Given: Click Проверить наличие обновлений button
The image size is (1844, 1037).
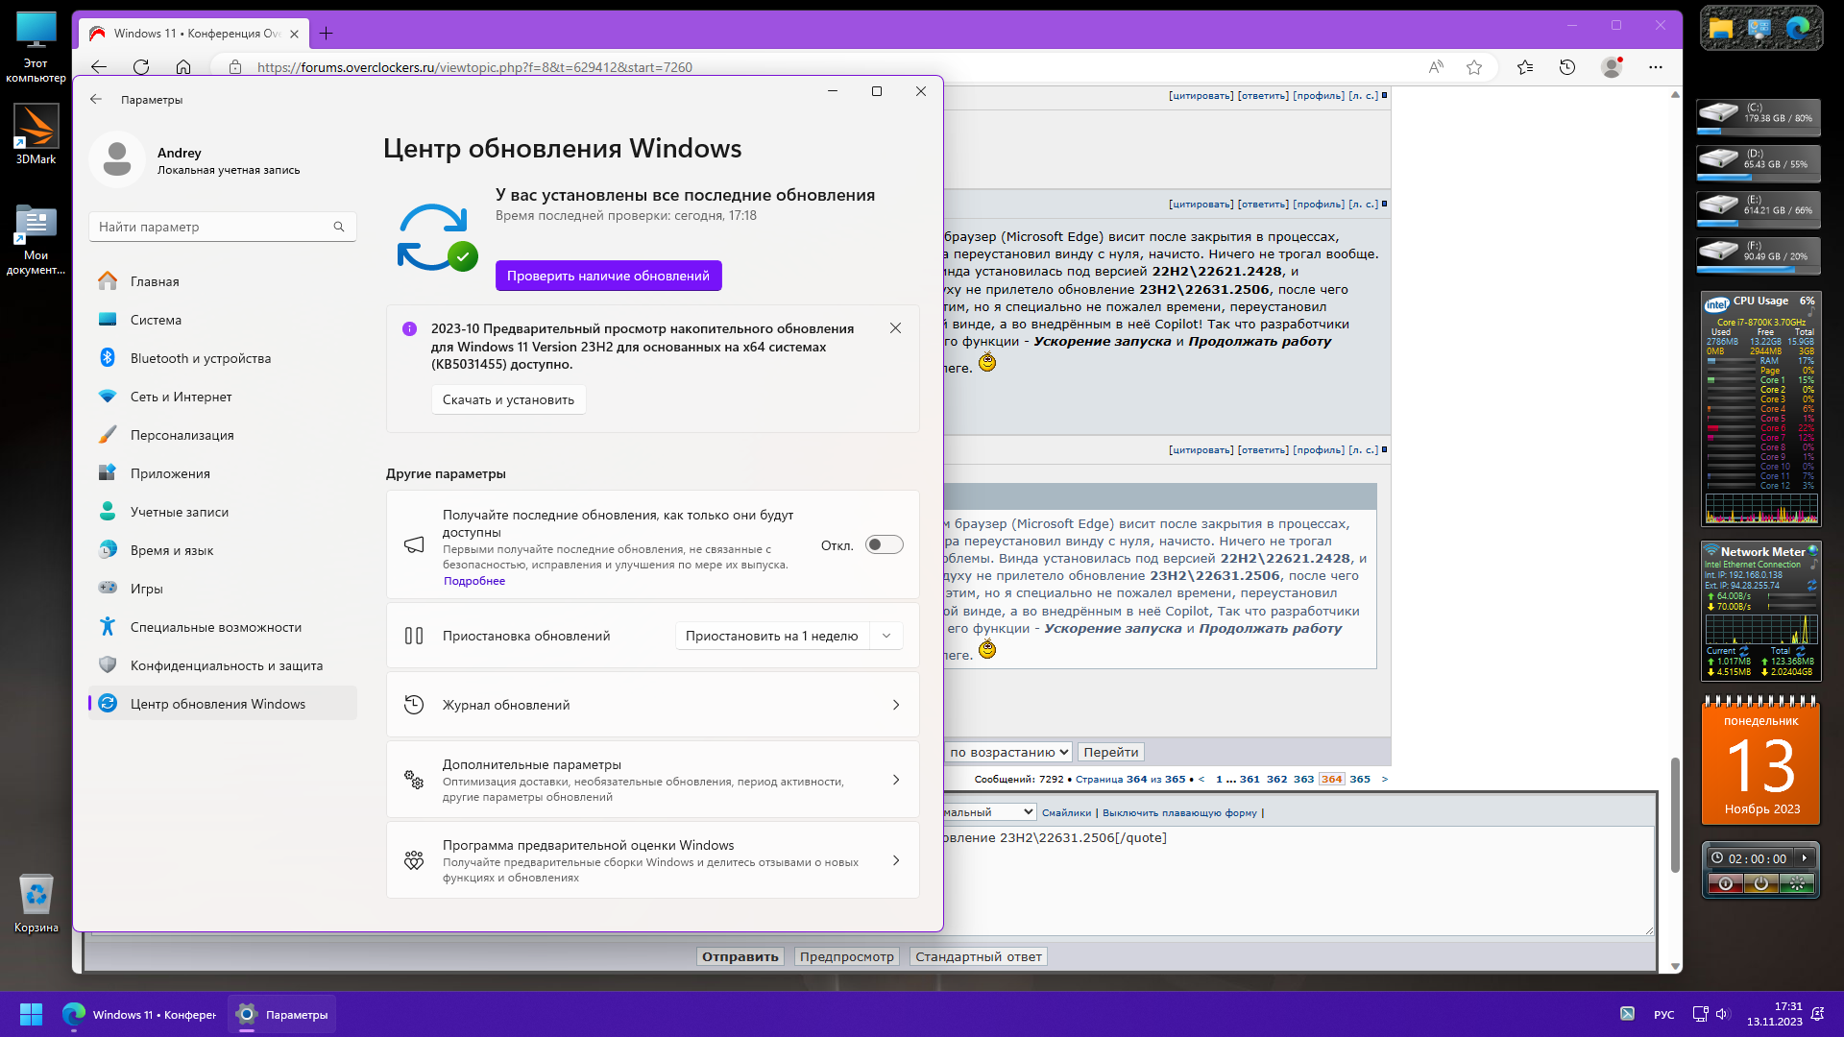Looking at the screenshot, I should tap(608, 276).
